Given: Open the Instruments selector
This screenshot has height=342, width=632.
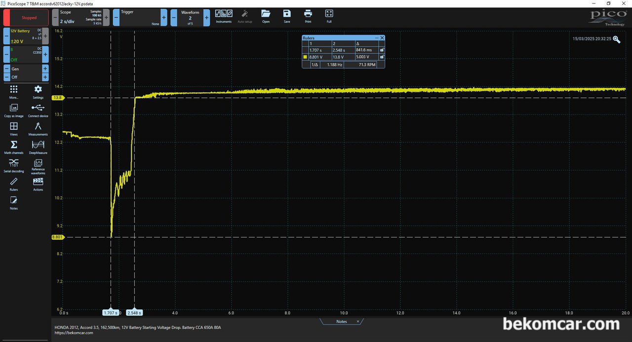Looking at the screenshot, I should (224, 16).
